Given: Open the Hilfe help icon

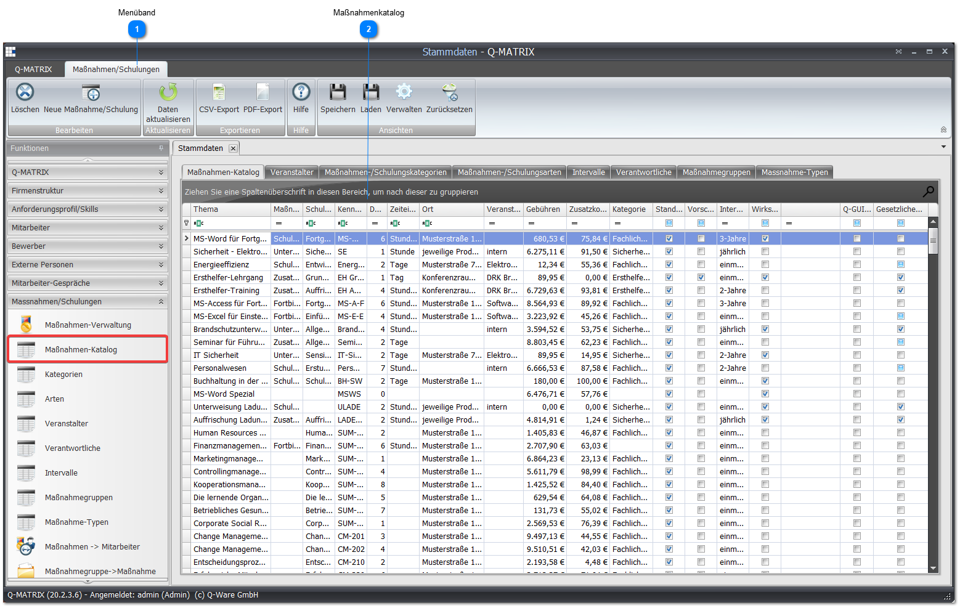Looking at the screenshot, I should pos(301,92).
